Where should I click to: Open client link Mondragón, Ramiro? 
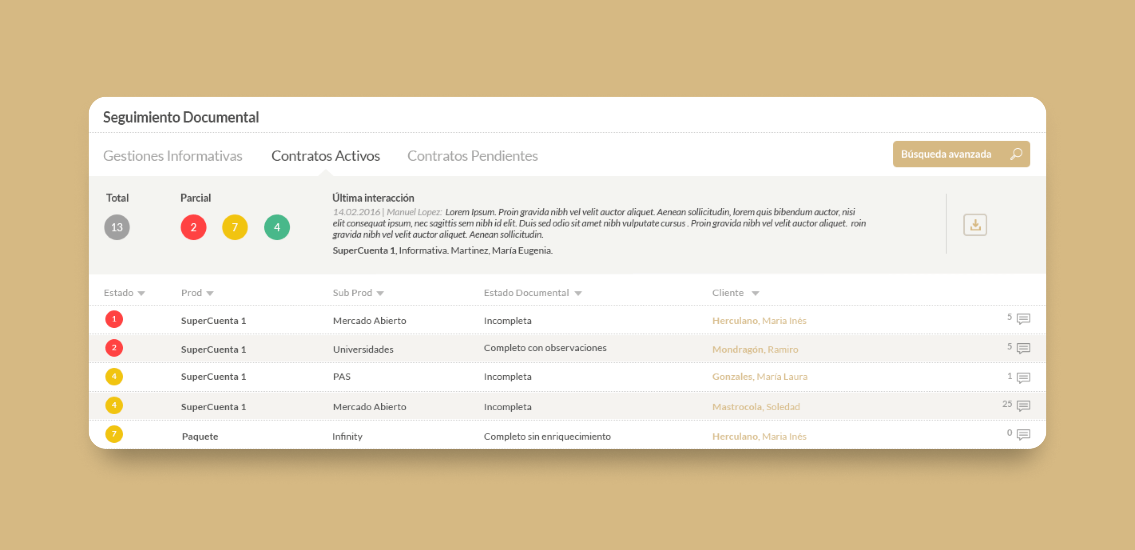click(755, 349)
